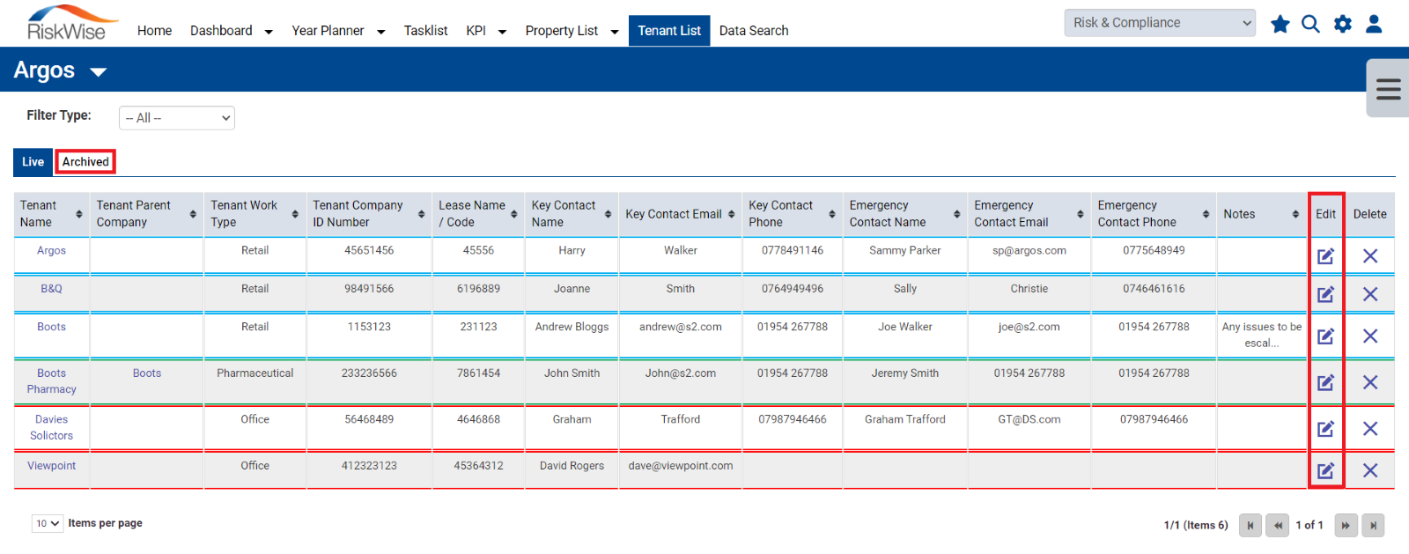Open the Argos tenant link
The image size is (1409, 554).
tap(51, 251)
